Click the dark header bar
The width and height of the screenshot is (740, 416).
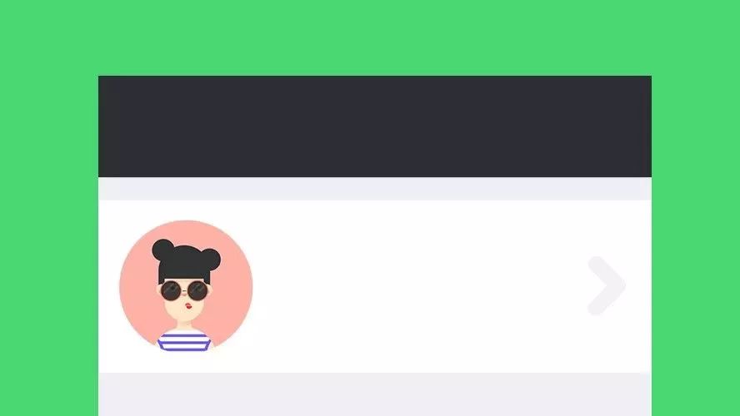(375, 126)
